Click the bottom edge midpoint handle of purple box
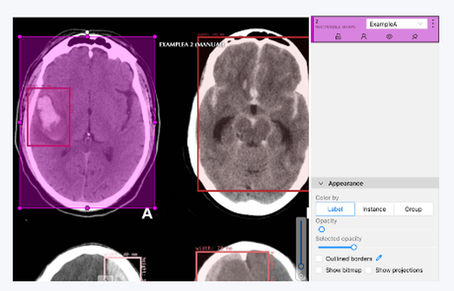This screenshot has width=454, height=291. pyautogui.click(x=88, y=208)
